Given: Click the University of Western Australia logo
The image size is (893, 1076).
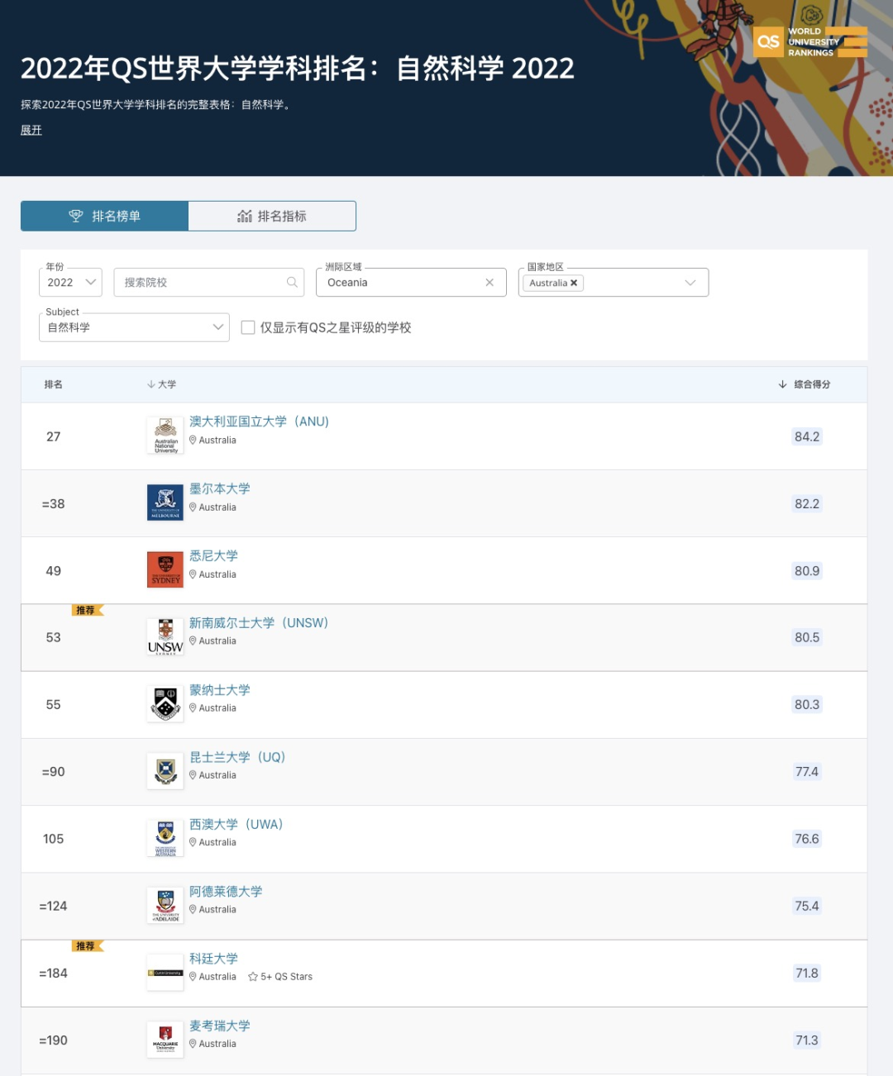Looking at the screenshot, I should 165,838.
